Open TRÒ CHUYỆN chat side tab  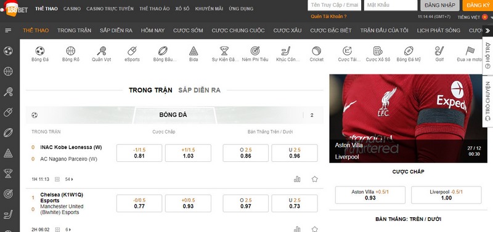coord(487,101)
